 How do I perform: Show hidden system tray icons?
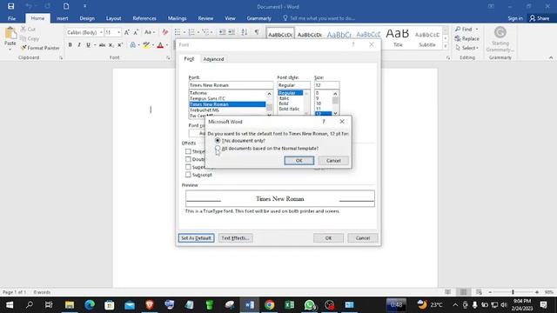[x=455, y=305]
